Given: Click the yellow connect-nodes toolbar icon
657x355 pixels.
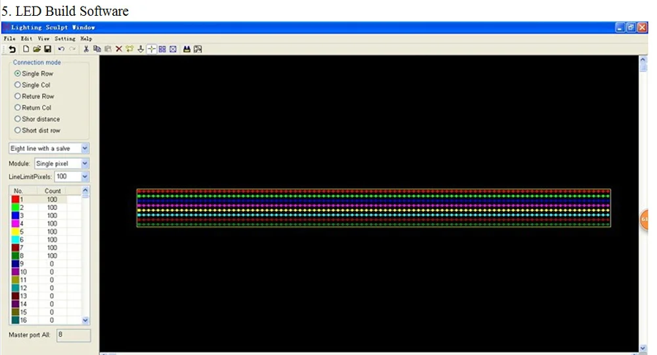Looking at the screenshot, I should pyautogui.click(x=129, y=49).
